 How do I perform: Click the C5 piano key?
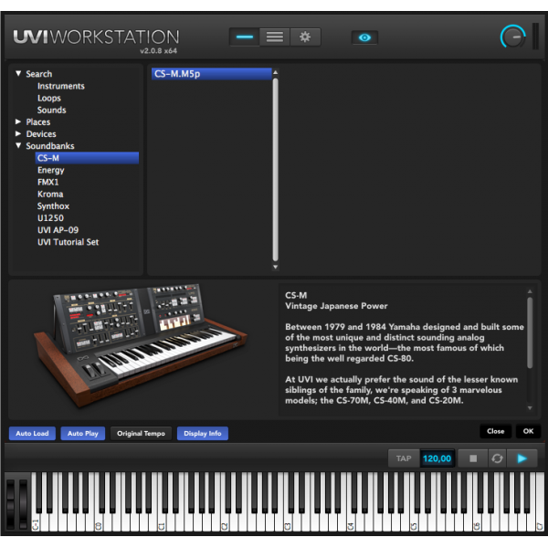[414, 522]
